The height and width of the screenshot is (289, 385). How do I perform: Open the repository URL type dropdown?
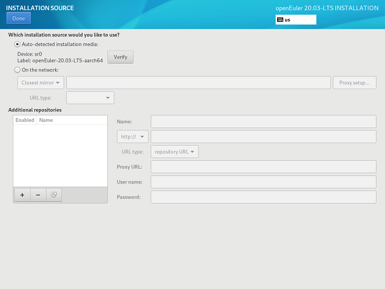click(174, 152)
